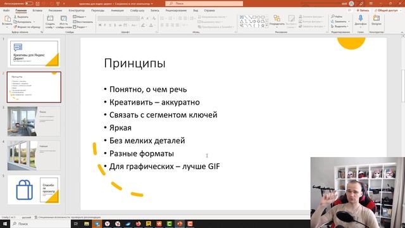Viewport: 405px width, 228px height.
Task: Collapse the ribbon chevron
Action: [x=402, y=32]
